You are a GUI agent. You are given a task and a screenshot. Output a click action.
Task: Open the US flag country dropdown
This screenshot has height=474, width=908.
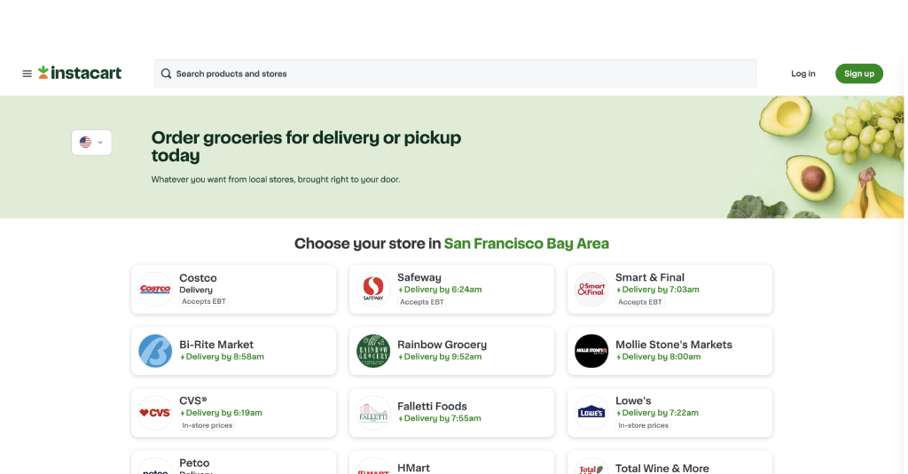91,143
